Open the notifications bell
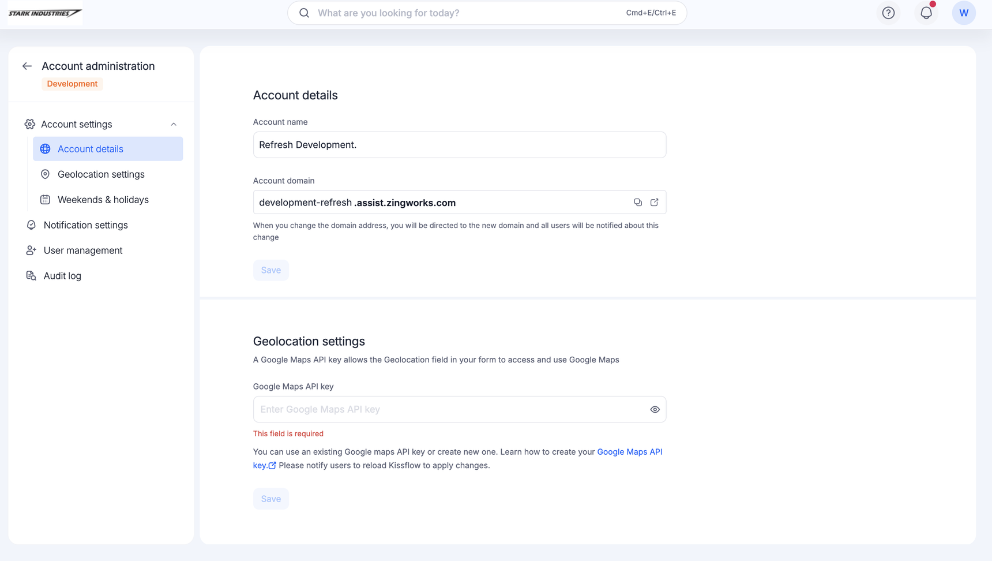Image resolution: width=992 pixels, height=561 pixels. tap(926, 13)
